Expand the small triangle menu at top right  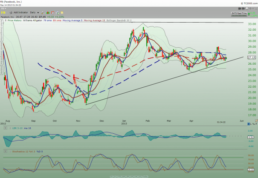(253, 9)
